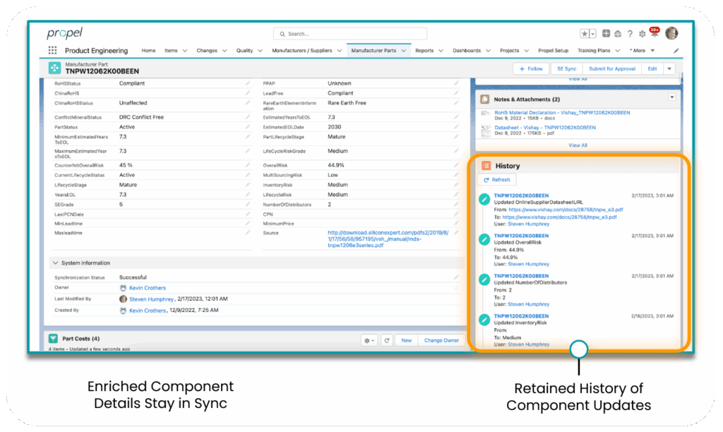Viewport: 723px width, 432px height.
Task: Click the Follow button
Action: 531,68
